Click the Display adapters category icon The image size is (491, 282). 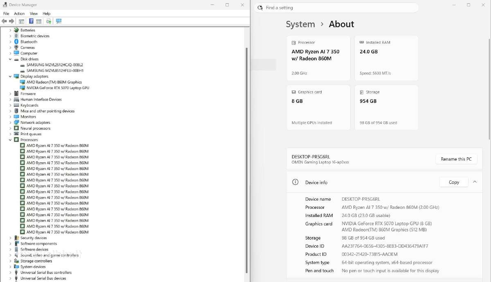pyautogui.click(x=16, y=76)
